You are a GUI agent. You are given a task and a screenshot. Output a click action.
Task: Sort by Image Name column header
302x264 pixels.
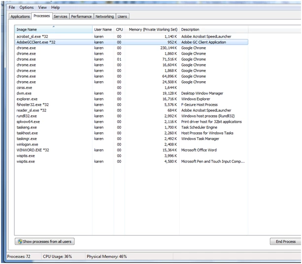click(x=54, y=29)
